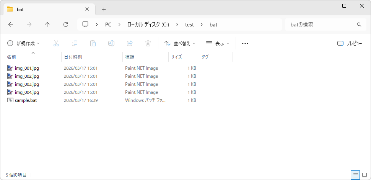Click the monitor icon in address bar
Screen dimensions: 371x180
point(85,25)
